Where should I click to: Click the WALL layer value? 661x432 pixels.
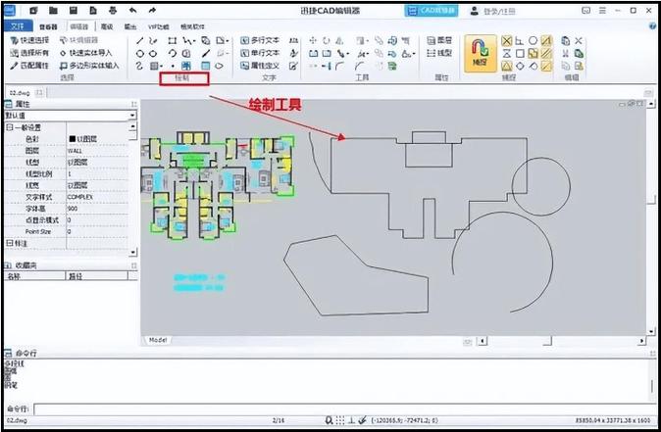click(x=76, y=150)
